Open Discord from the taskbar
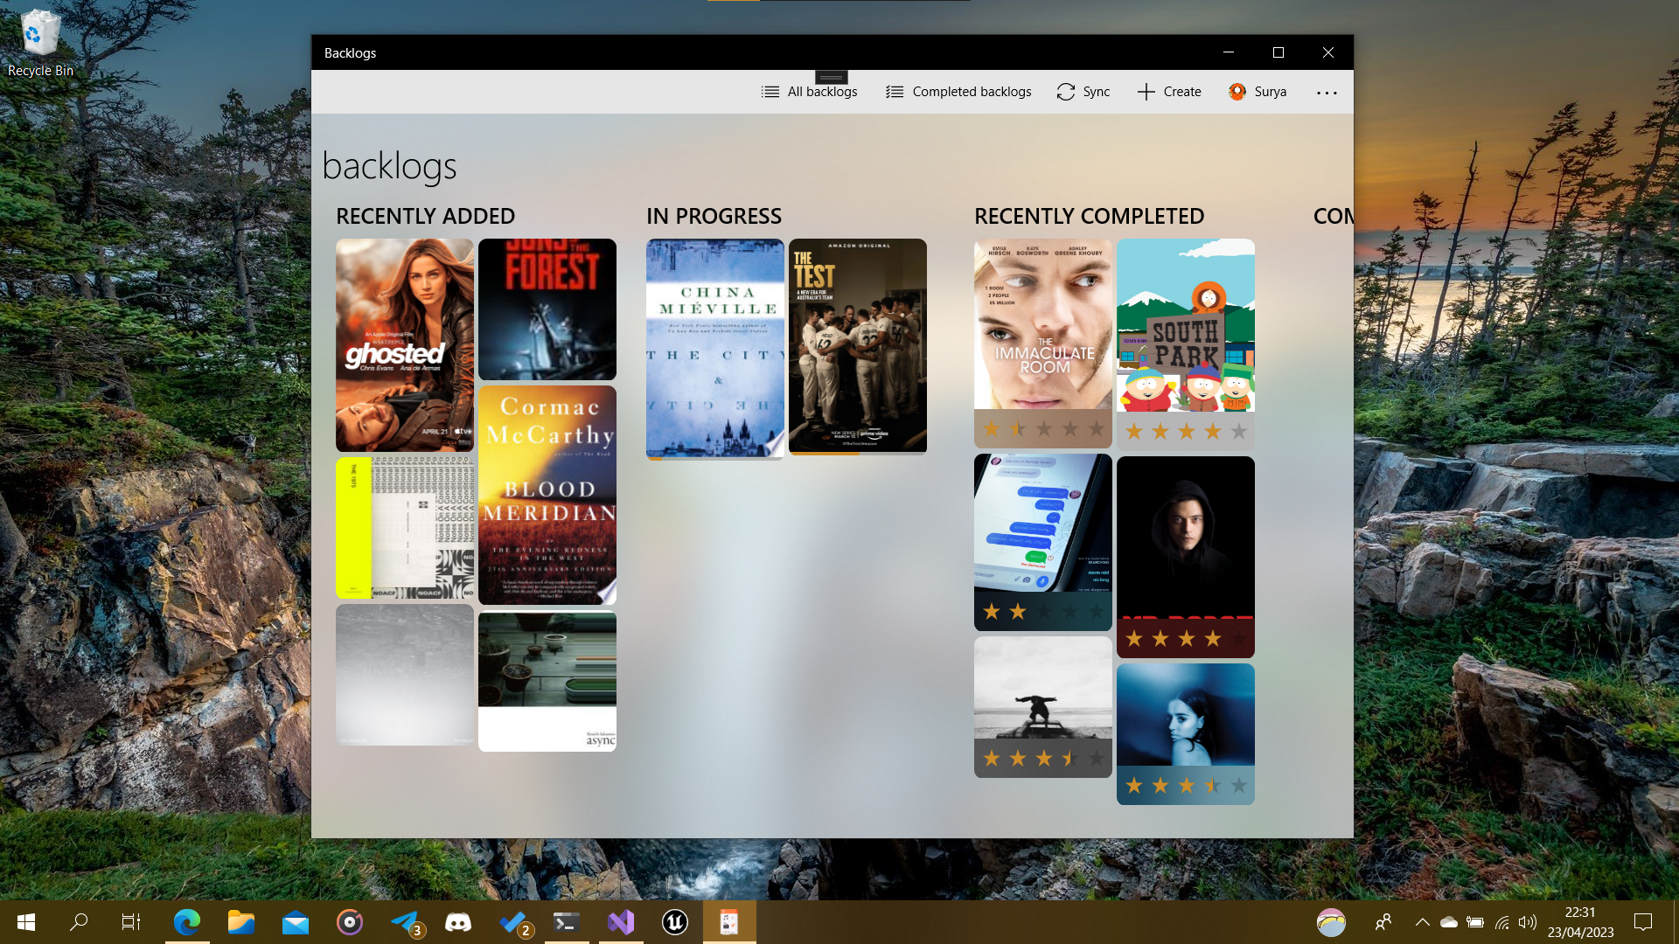The height and width of the screenshot is (944, 1679). pos(457,922)
